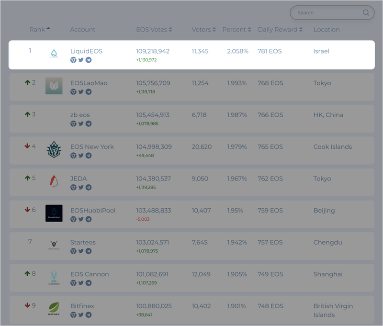Click the 1.95% percent value
This screenshot has width=383, height=326.
point(235,211)
